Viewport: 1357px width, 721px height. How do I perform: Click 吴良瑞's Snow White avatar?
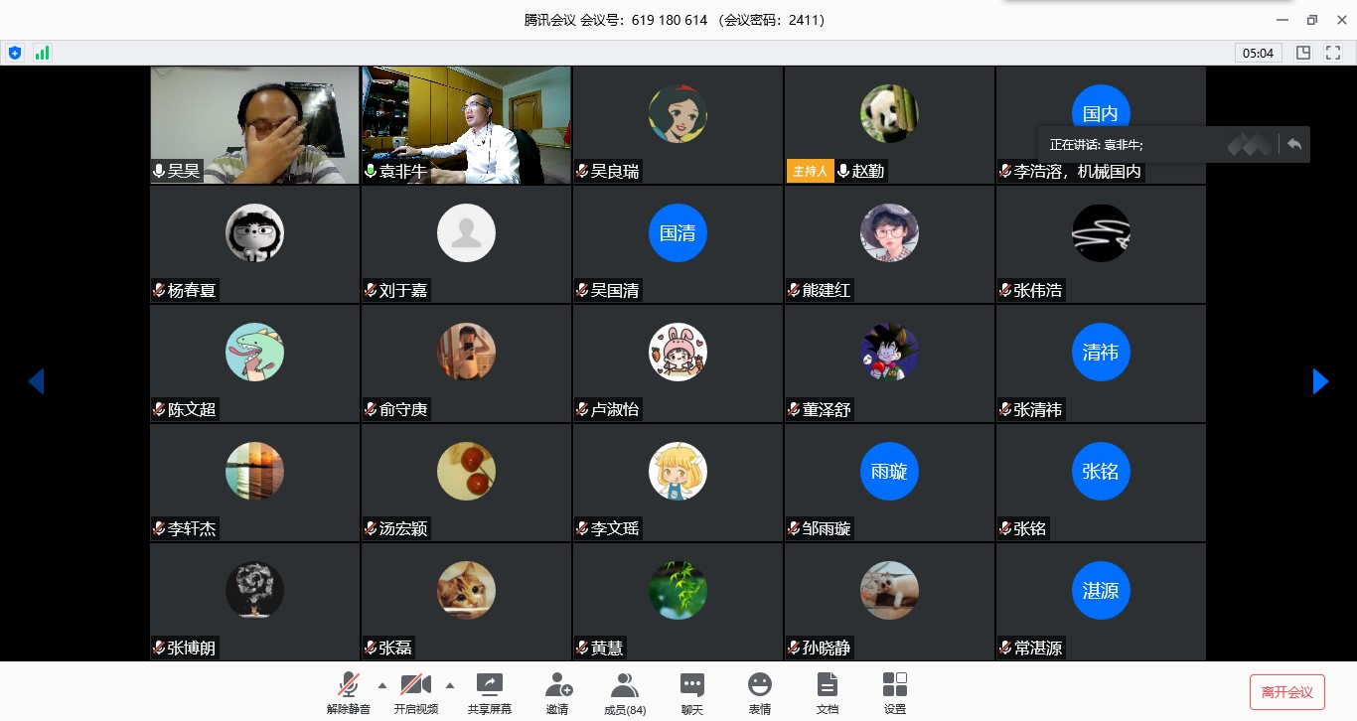pyautogui.click(x=678, y=113)
